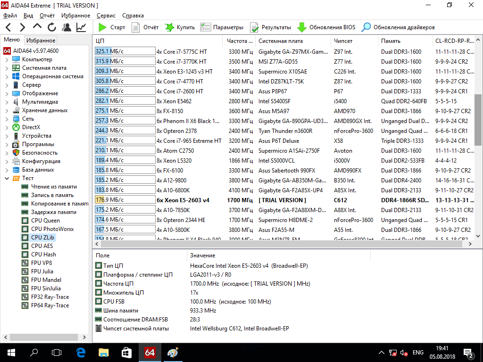Expand the Операционная система tree node

coord(7,76)
